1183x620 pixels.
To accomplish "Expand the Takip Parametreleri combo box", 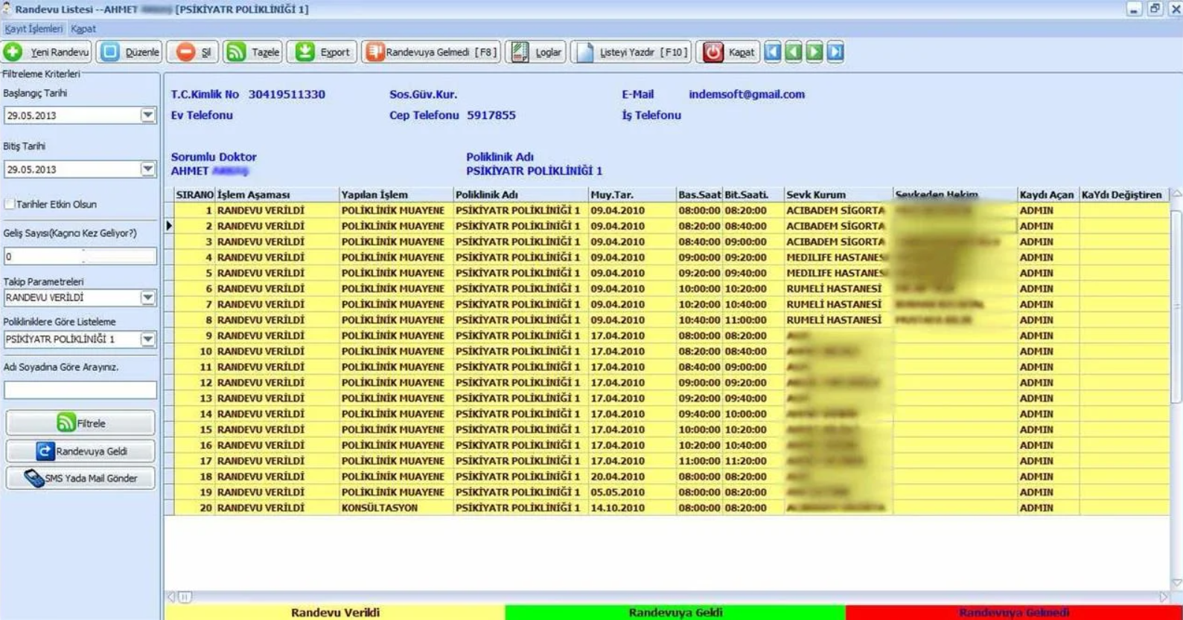I will pyautogui.click(x=147, y=297).
